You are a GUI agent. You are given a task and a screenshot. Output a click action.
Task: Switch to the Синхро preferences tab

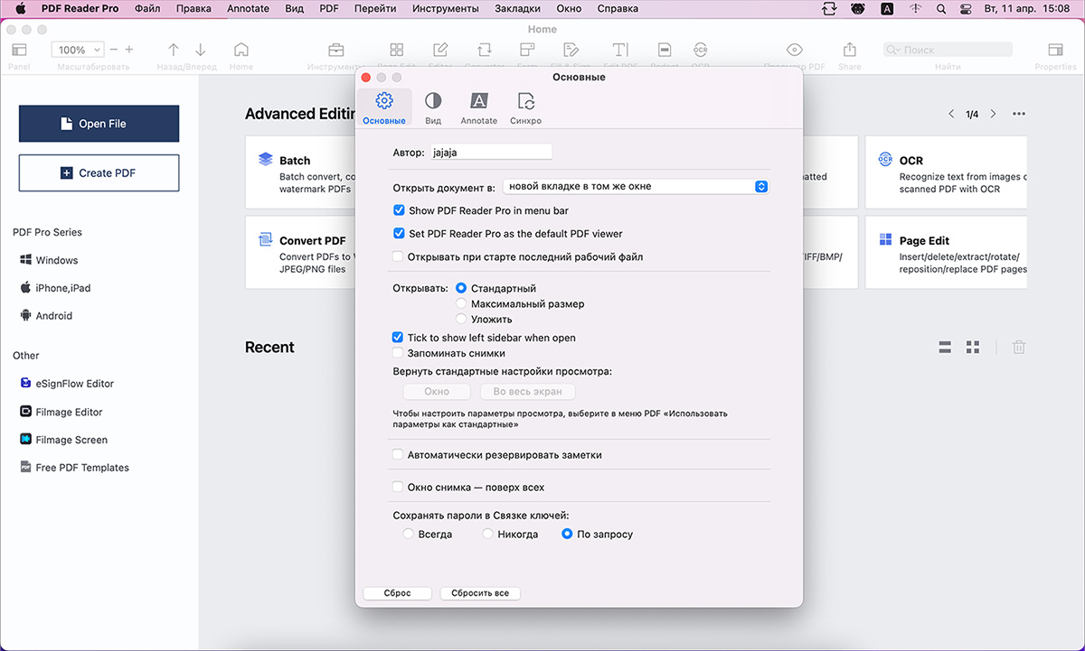coord(525,107)
